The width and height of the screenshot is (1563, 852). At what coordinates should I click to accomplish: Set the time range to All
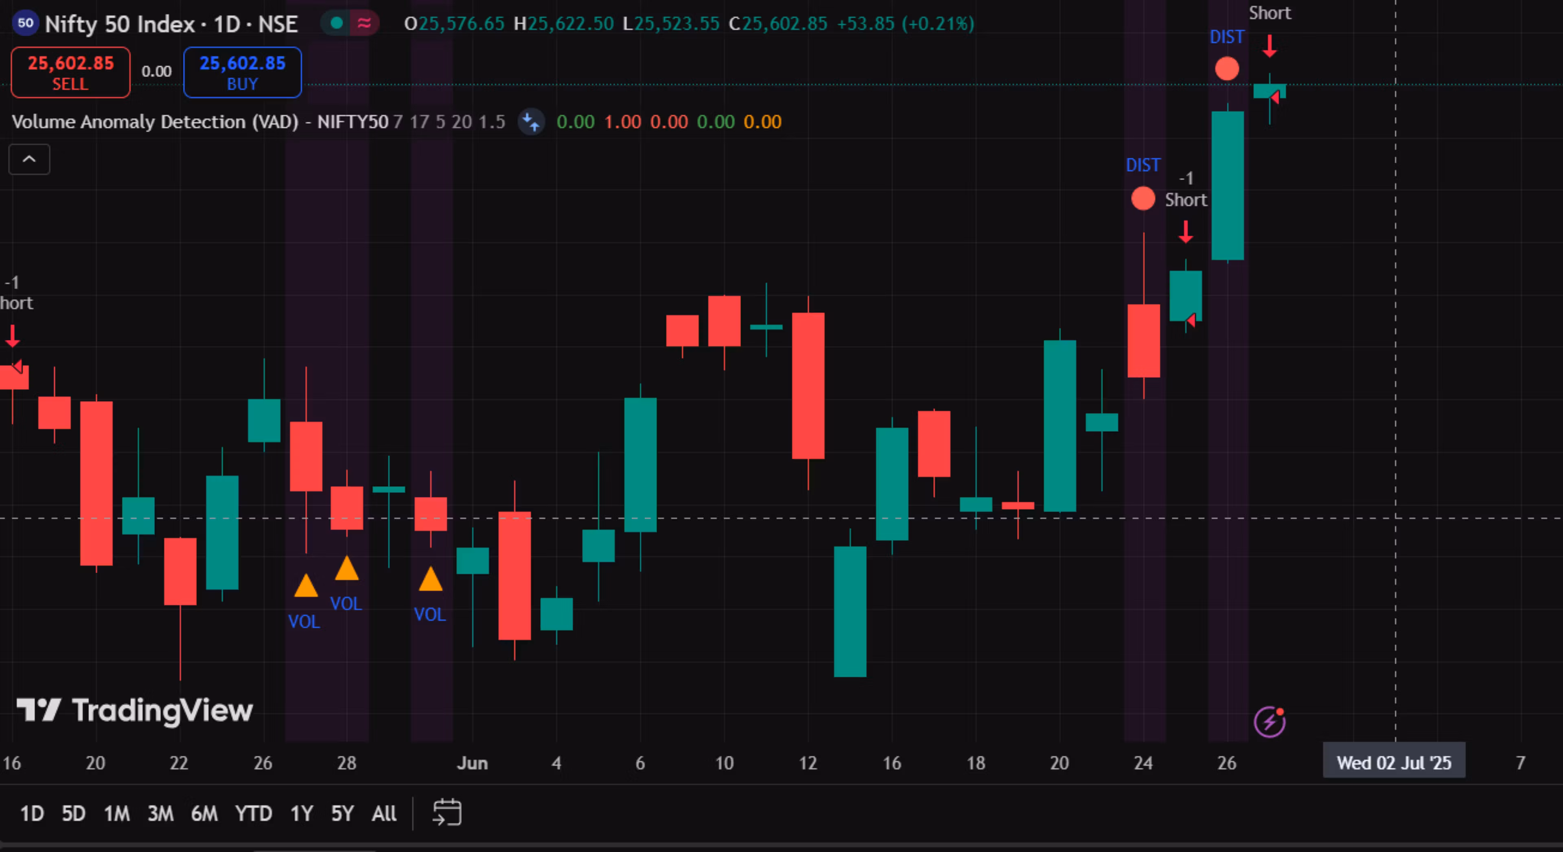point(384,813)
